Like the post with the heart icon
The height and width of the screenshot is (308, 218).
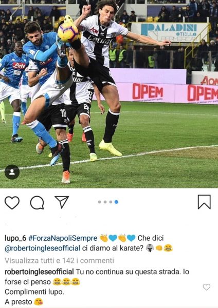[x=12, y=202]
